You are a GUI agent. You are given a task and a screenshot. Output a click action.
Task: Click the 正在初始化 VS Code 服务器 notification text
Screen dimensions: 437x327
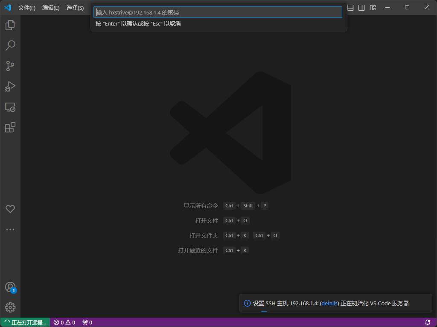375,303
